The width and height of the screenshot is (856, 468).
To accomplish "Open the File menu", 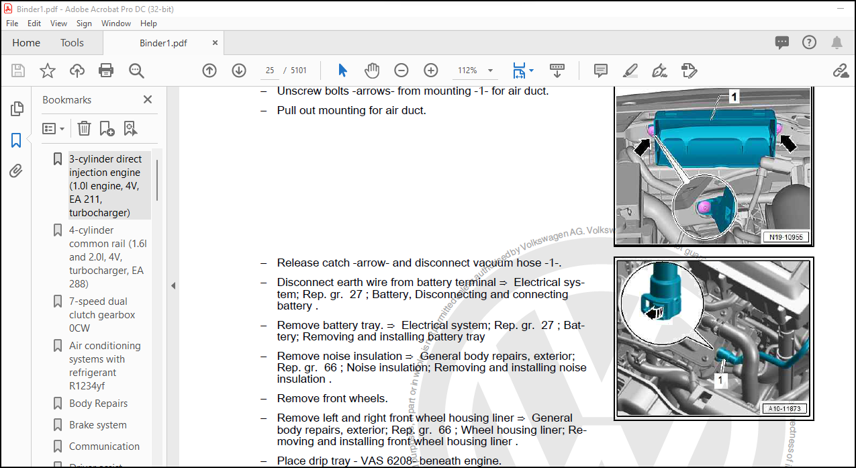I will pos(12,23).
